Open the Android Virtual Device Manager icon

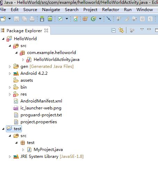click(50, 19)
